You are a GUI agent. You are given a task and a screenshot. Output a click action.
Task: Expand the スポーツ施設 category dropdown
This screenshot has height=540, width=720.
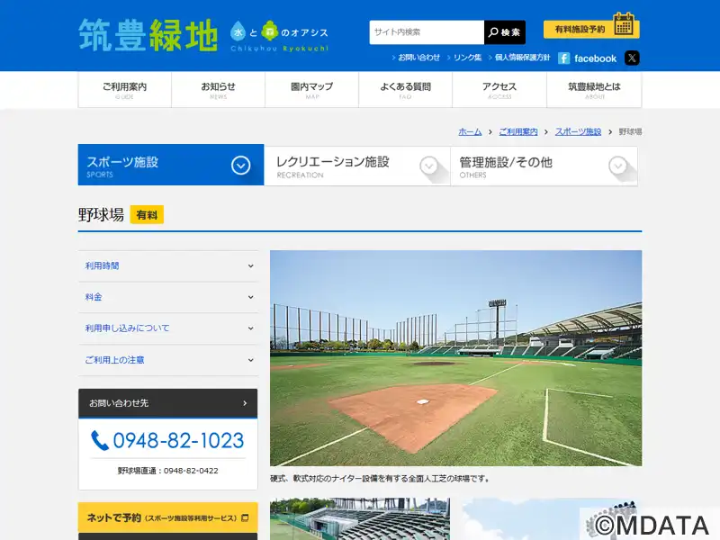point(240,166)
